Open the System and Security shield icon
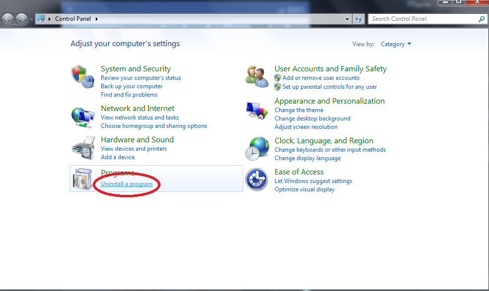Viewport: 489px width, 291px height. (83, 77)
